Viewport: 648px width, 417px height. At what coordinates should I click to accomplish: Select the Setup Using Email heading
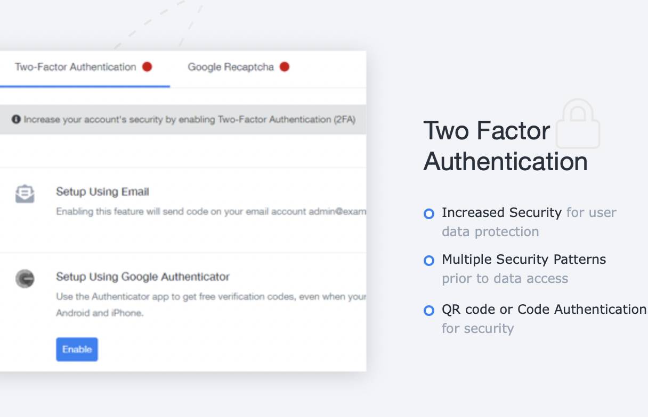coord(102,192)
